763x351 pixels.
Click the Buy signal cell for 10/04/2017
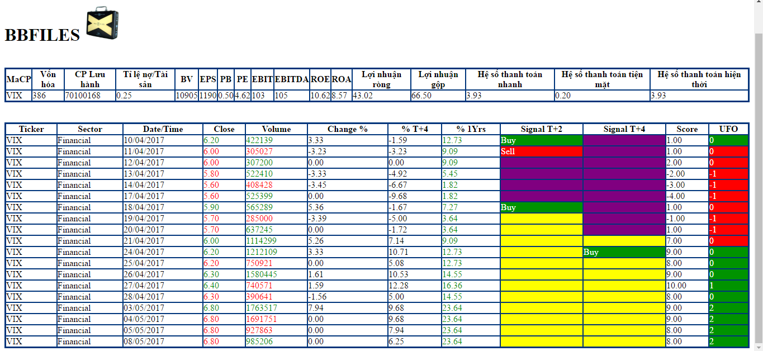tap(541, 140)
